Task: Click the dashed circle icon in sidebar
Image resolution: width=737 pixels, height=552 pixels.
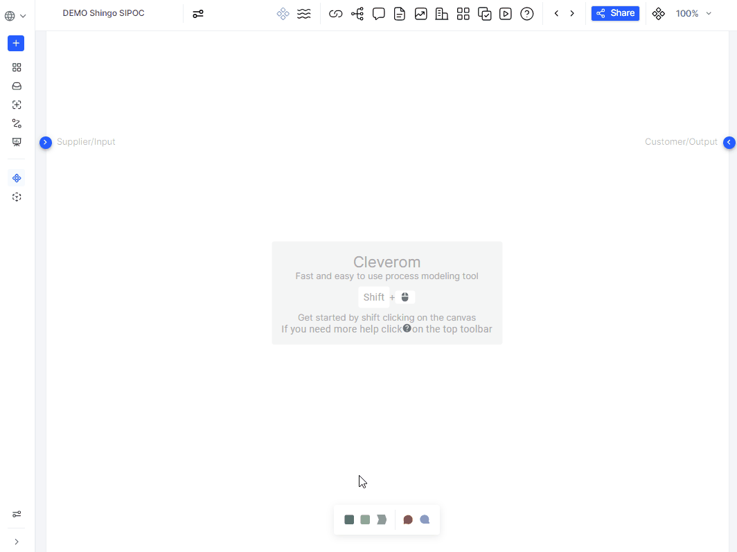Action: click(x=17, y=197)
